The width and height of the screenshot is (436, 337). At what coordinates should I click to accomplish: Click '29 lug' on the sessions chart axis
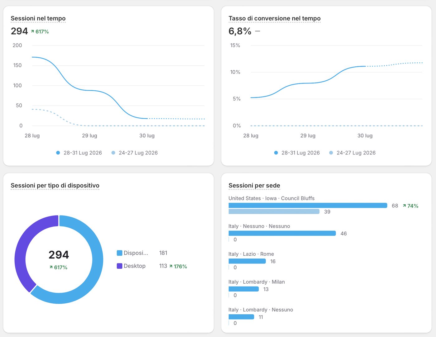point(90,136)
